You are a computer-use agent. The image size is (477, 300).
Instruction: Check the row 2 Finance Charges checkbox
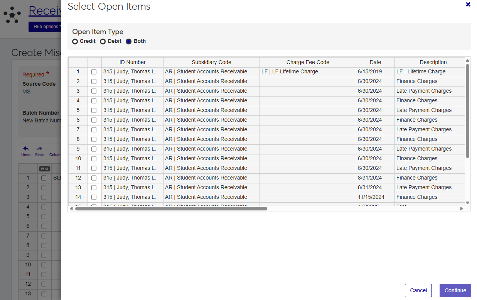click(94, 81)
